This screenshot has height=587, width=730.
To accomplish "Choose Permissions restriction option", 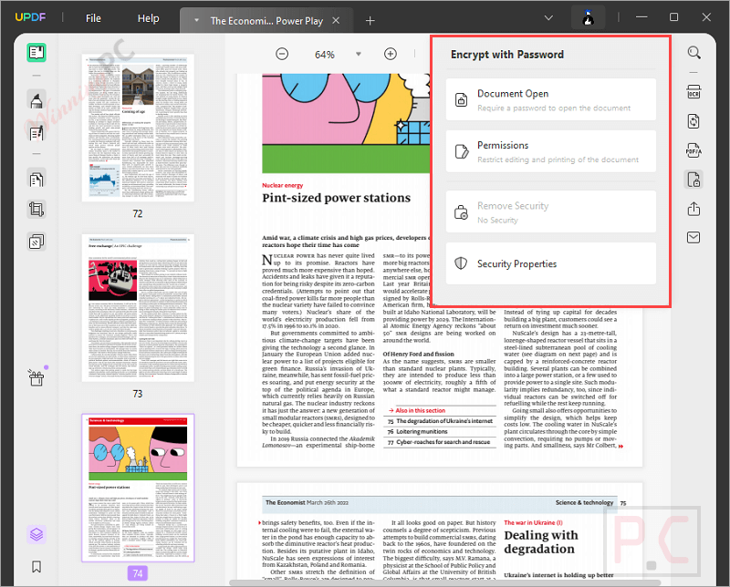I will coord(551,151).
